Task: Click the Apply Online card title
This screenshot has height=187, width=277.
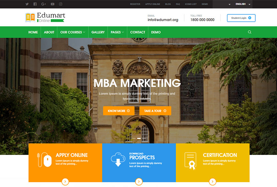Action: pyautogui.click(x=72, y=155)
